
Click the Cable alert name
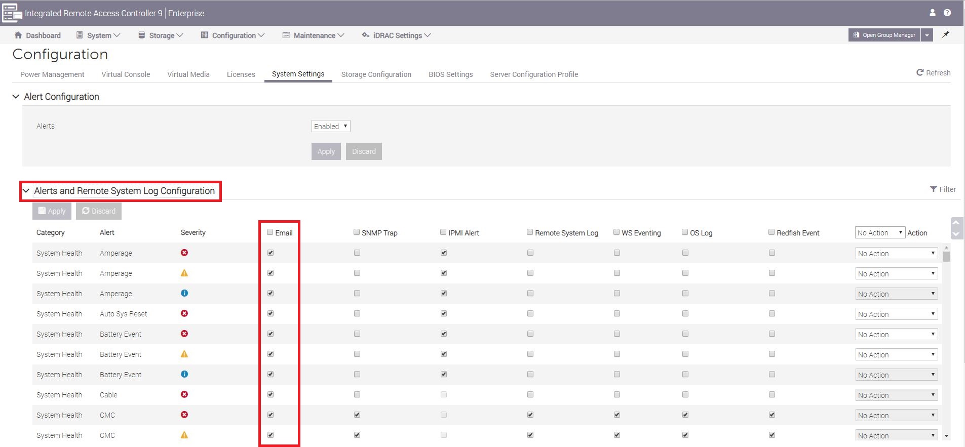point(108,395)
